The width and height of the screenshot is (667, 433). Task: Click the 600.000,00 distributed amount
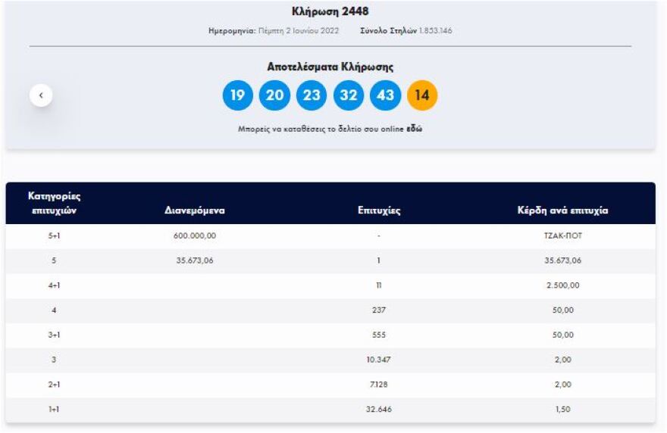click(195, 236)
